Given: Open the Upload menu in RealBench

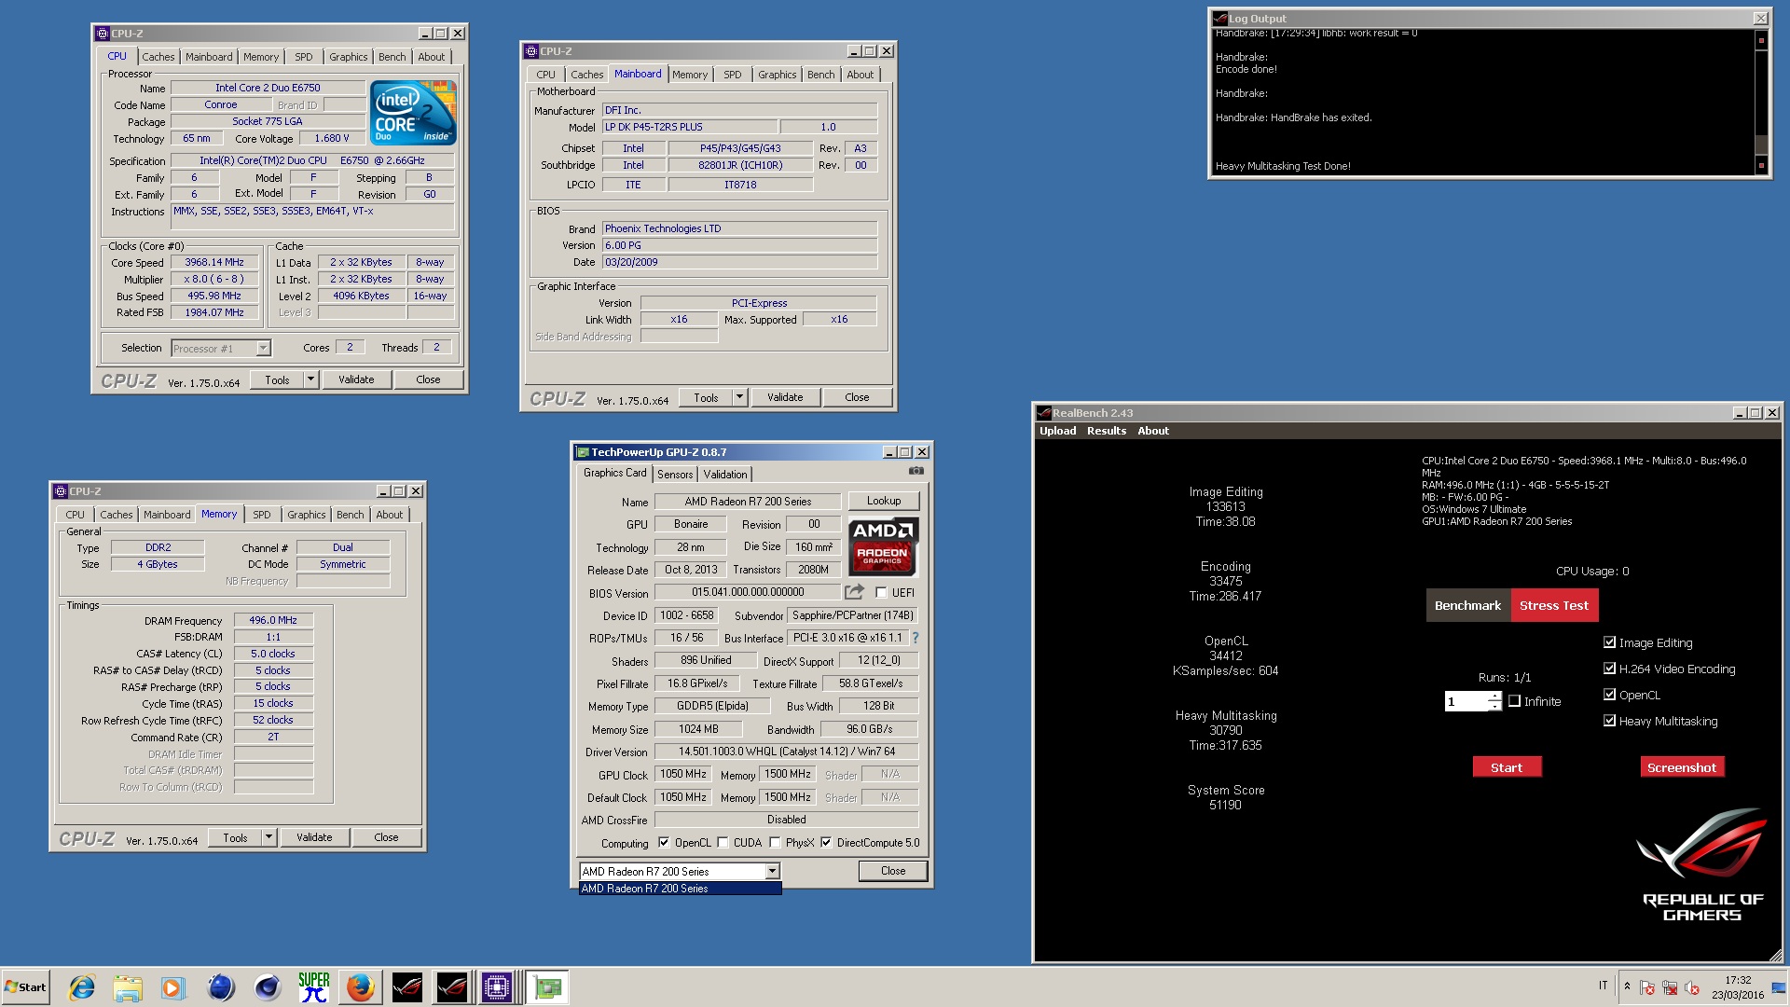Looking at the screenshot, I should tap(1058, 431).
